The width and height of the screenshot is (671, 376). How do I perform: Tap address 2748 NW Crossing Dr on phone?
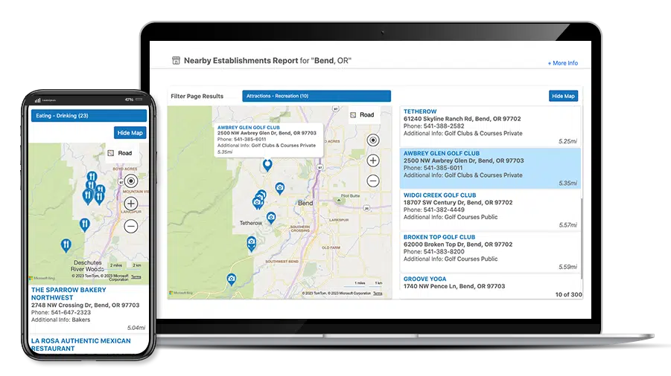coord(85,305)
